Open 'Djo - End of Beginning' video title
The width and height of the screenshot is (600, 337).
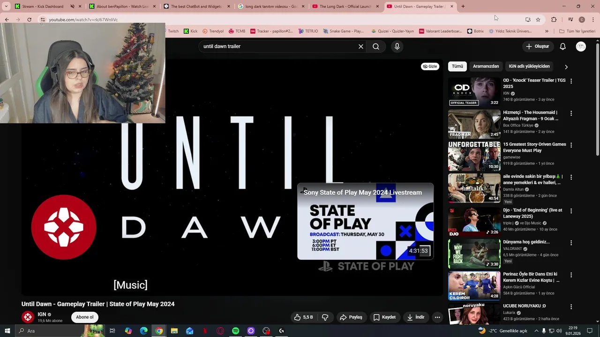coord(532,213)
